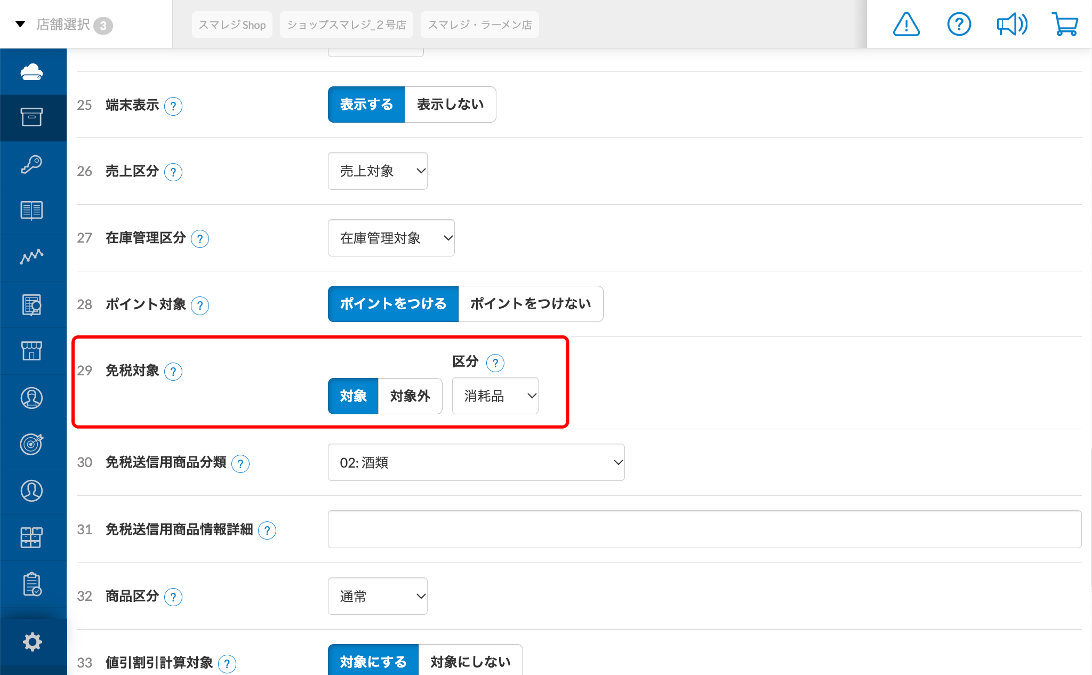Open the 売上区分 dropdown

coord(378,171)
